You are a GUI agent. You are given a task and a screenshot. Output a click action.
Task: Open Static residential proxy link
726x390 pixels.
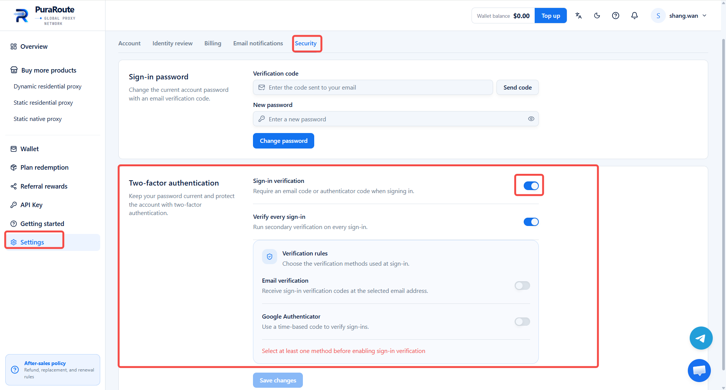tap(43, 103)
